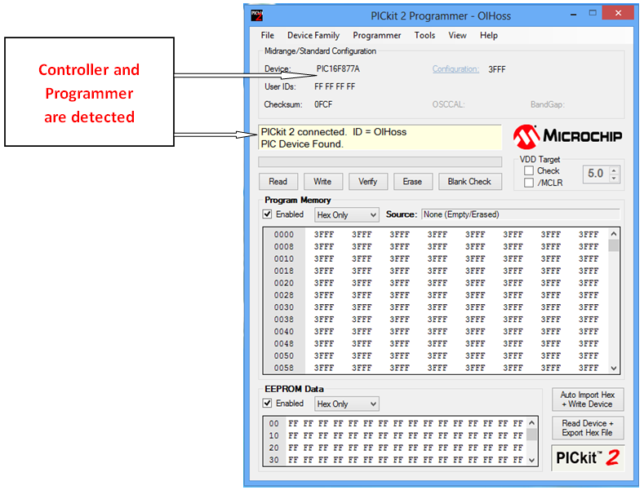The width and height of the screenshot is (644, 490).
Task: Decrease VDD voltage with down arrow
Action: (x=614, y=179)
